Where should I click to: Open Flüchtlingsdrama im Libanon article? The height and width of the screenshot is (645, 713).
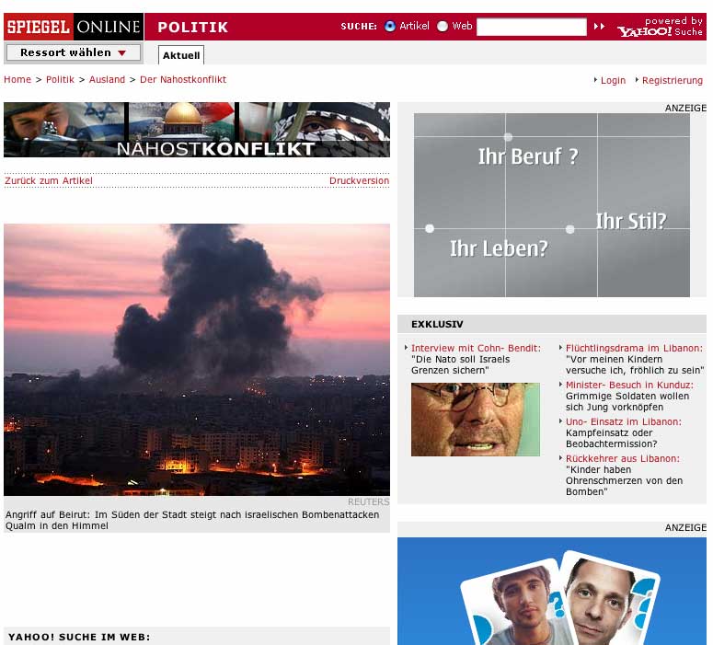(x=634, y=349)
